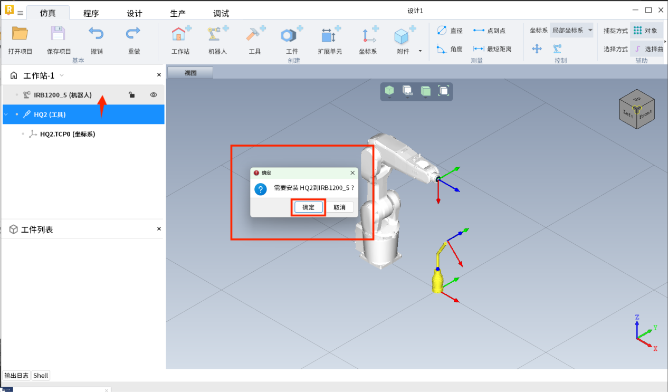Toggle Object snap mode button
668x392 pixels.
pos(646,31)
